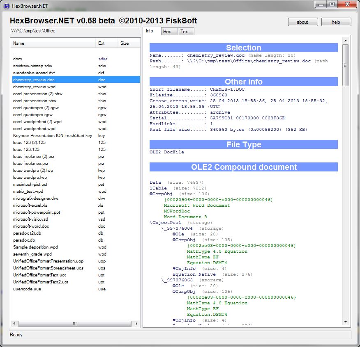Click info panel scrollbar down arrow

point(346,322)
